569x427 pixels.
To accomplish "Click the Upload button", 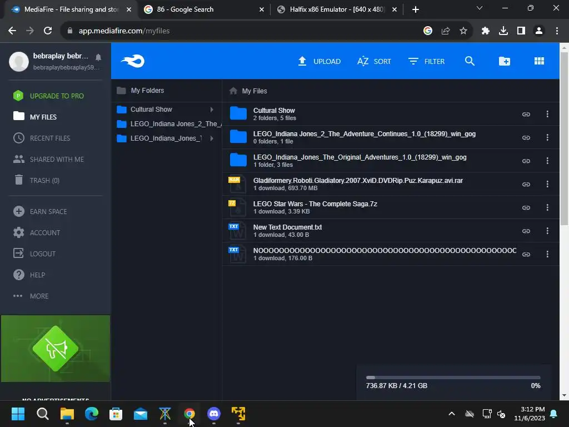I will click(319, 61).
